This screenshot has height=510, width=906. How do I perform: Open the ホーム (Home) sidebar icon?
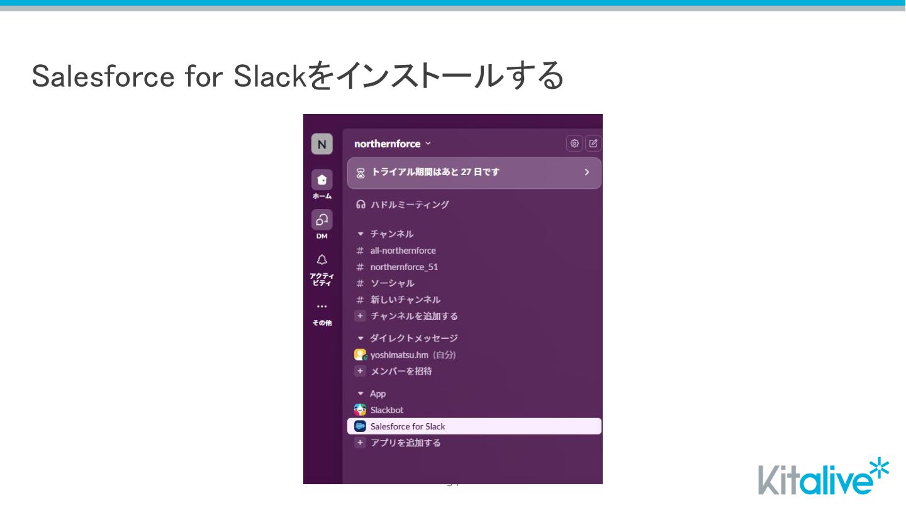click(322, 180)
